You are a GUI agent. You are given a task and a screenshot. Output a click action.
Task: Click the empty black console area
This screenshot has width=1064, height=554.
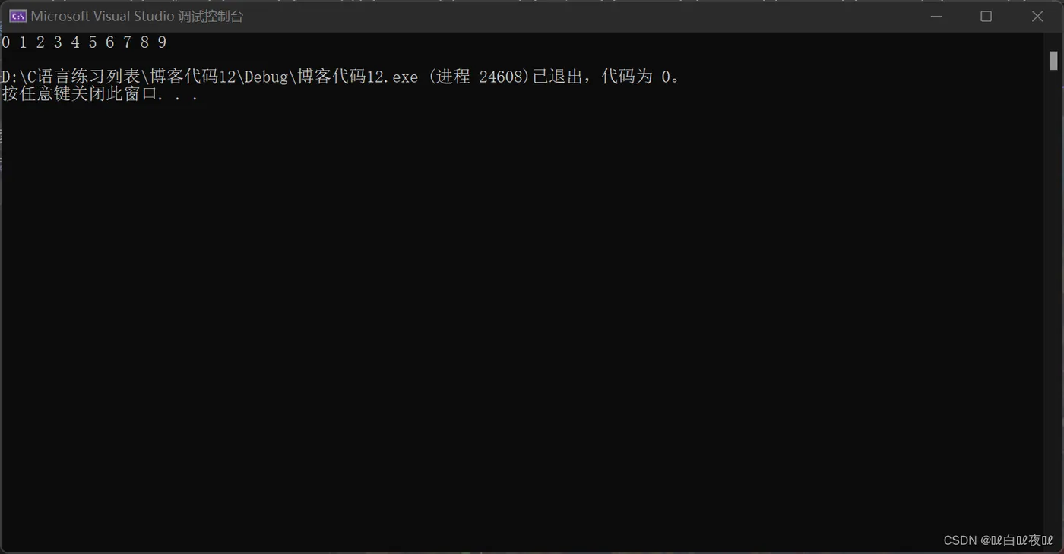click(524, 319)
